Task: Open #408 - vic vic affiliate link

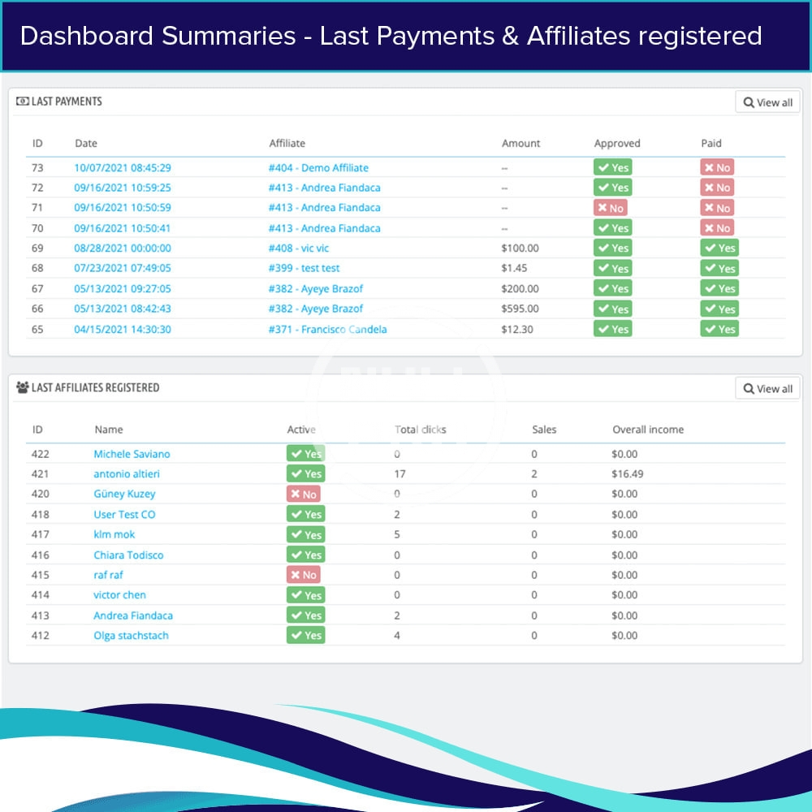Action: coord(299,248)
